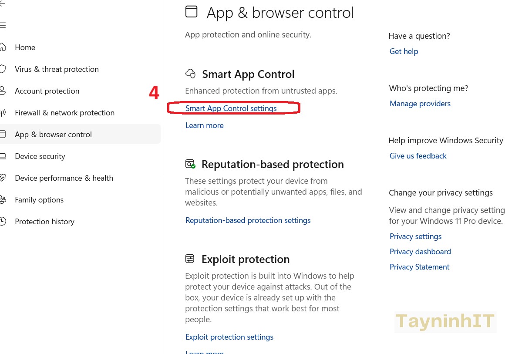This screenshot has width=505, height=354.
Task: Click the Firewall & network protection icon
Action: click(x=3, y=113)
